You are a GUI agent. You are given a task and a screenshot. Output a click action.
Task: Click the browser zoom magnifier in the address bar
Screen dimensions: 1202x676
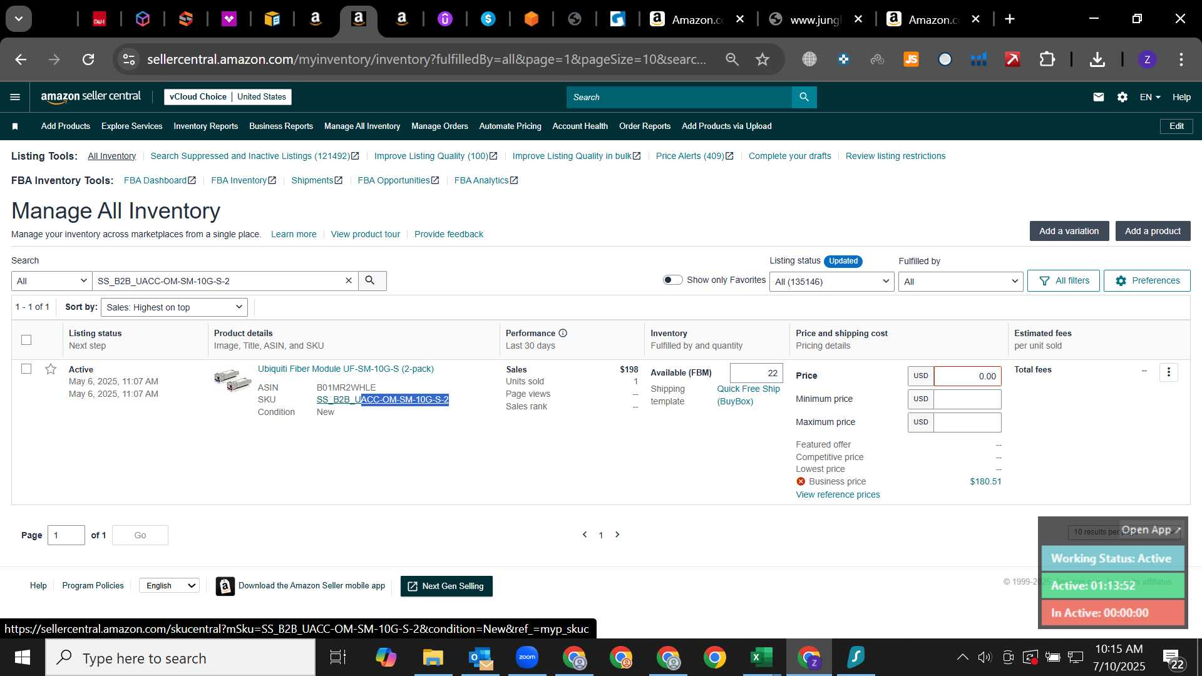point(732,59)
